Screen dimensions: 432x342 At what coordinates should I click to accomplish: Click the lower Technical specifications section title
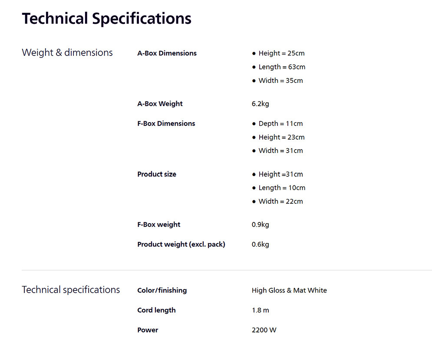pos(71,290)
